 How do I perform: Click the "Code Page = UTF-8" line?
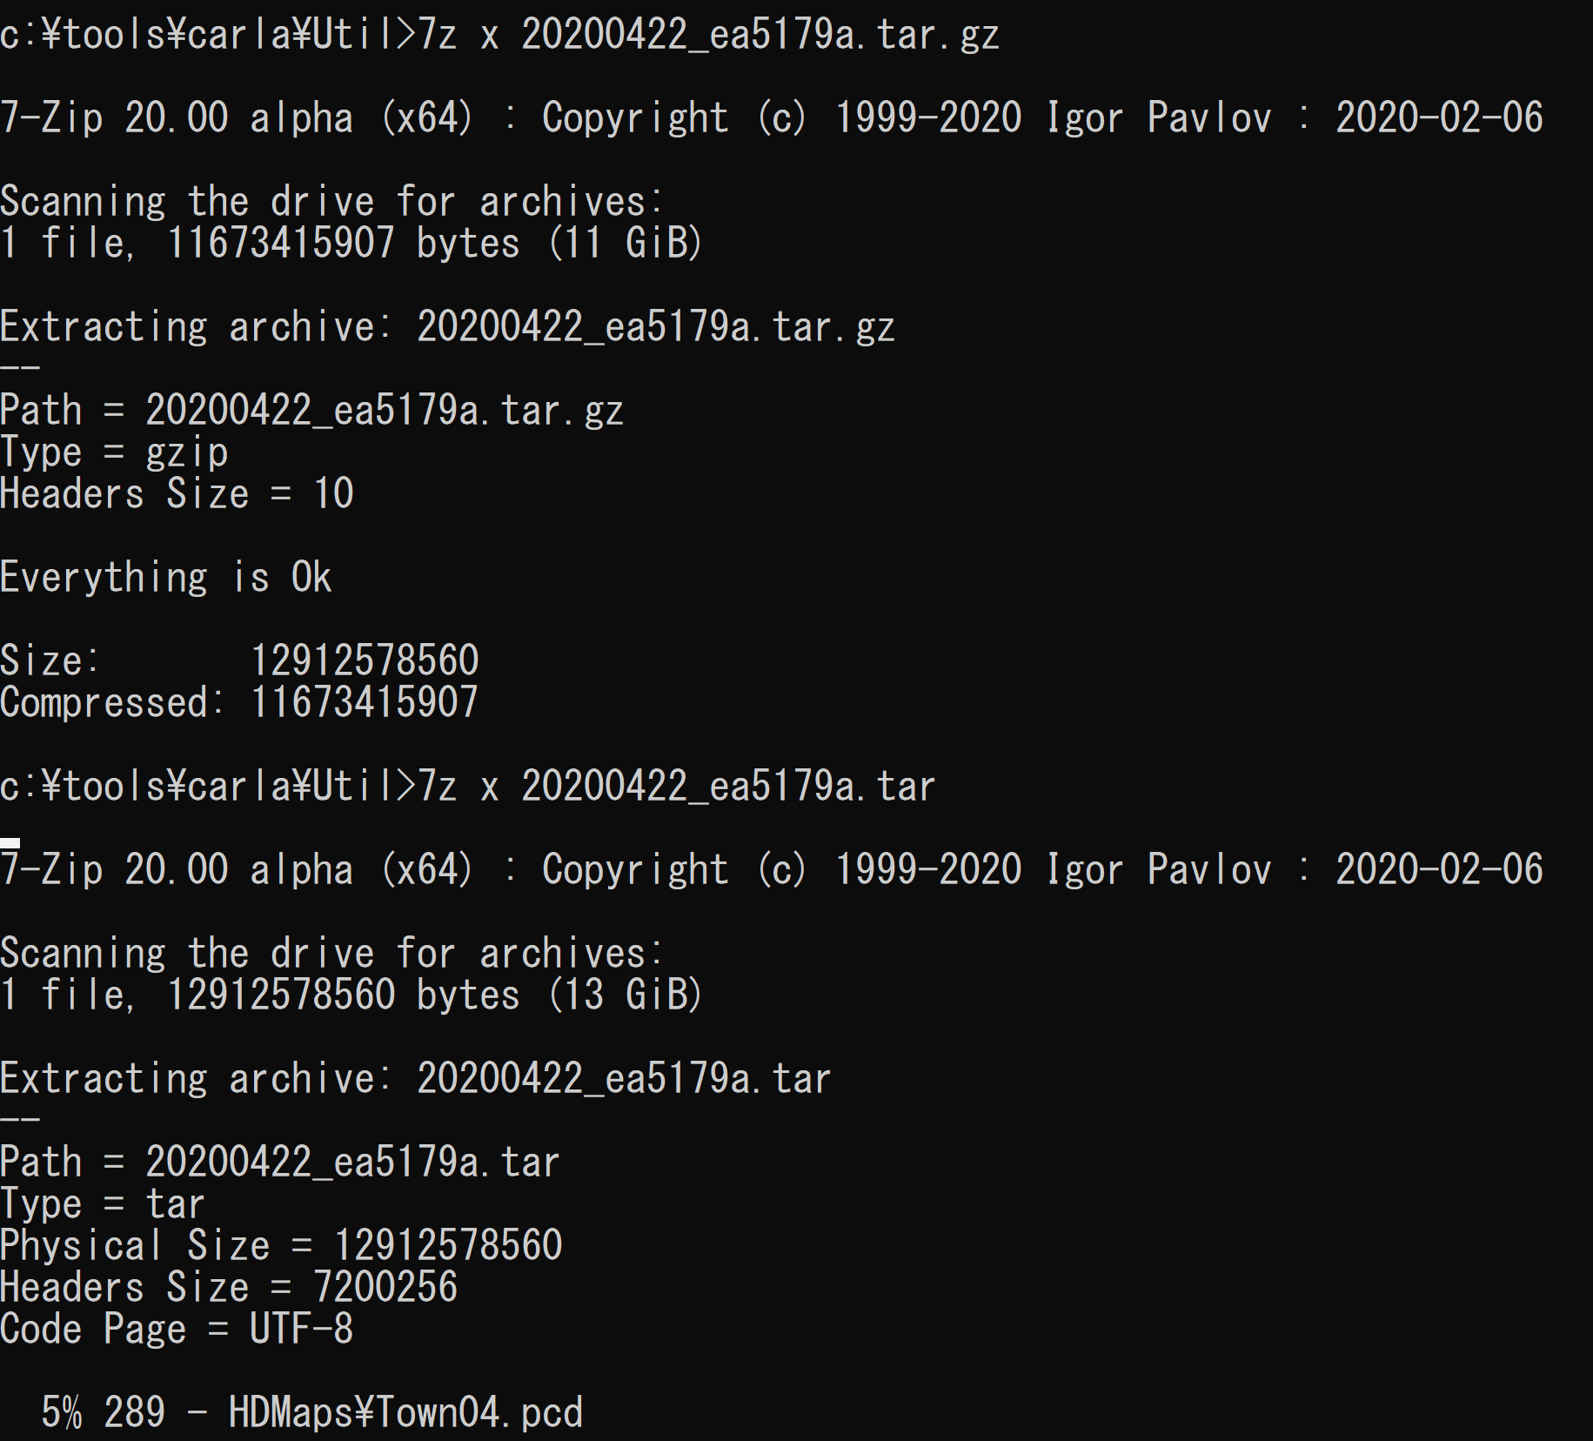click(x=177, y=1329)
